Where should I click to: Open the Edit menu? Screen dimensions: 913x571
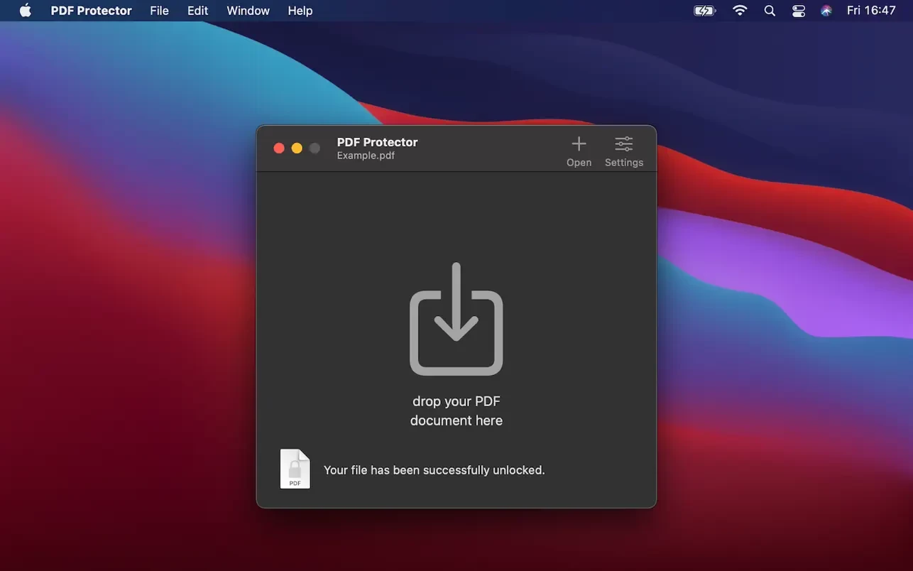(197, 11)
